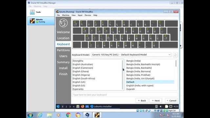Click the Cancel button in installer
Screen dimensions: 210x118
171,101
